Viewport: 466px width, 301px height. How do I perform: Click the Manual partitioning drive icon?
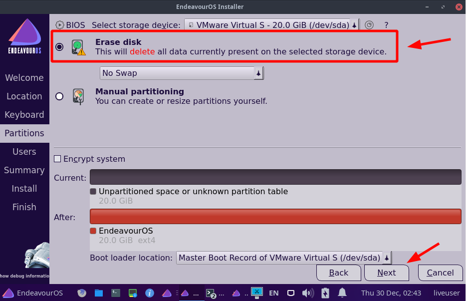point(78,96)
